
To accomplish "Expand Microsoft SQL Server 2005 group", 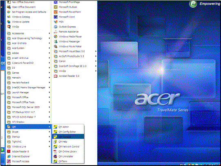I will [28, 107].
